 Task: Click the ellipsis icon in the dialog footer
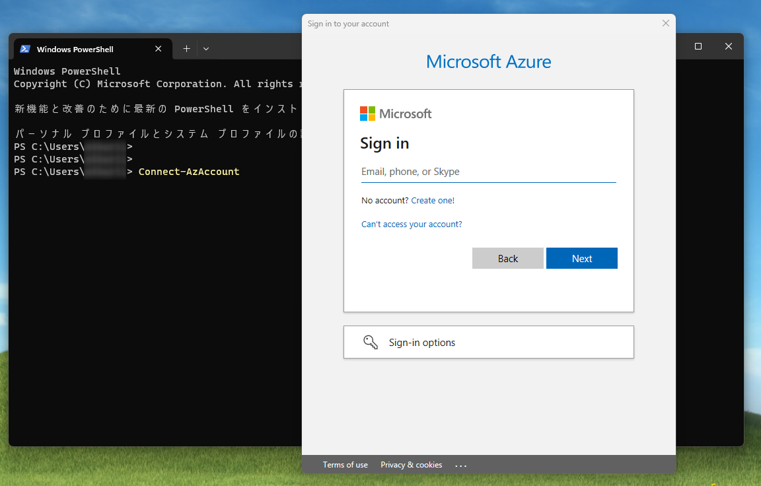tap(460, 465)
